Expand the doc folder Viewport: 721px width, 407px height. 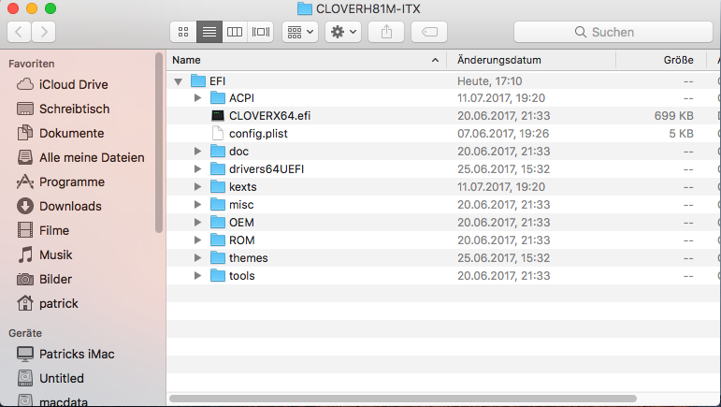197,152
